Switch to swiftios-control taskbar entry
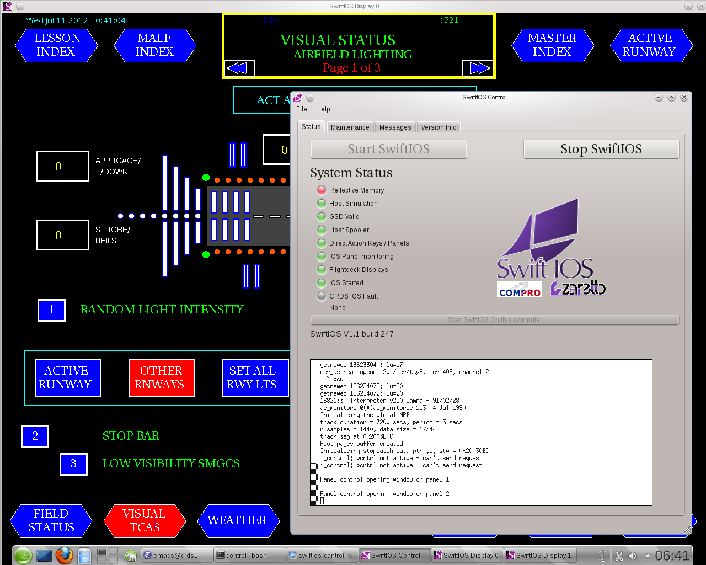The width and height of the screenshot is (706, 565). 322,555
